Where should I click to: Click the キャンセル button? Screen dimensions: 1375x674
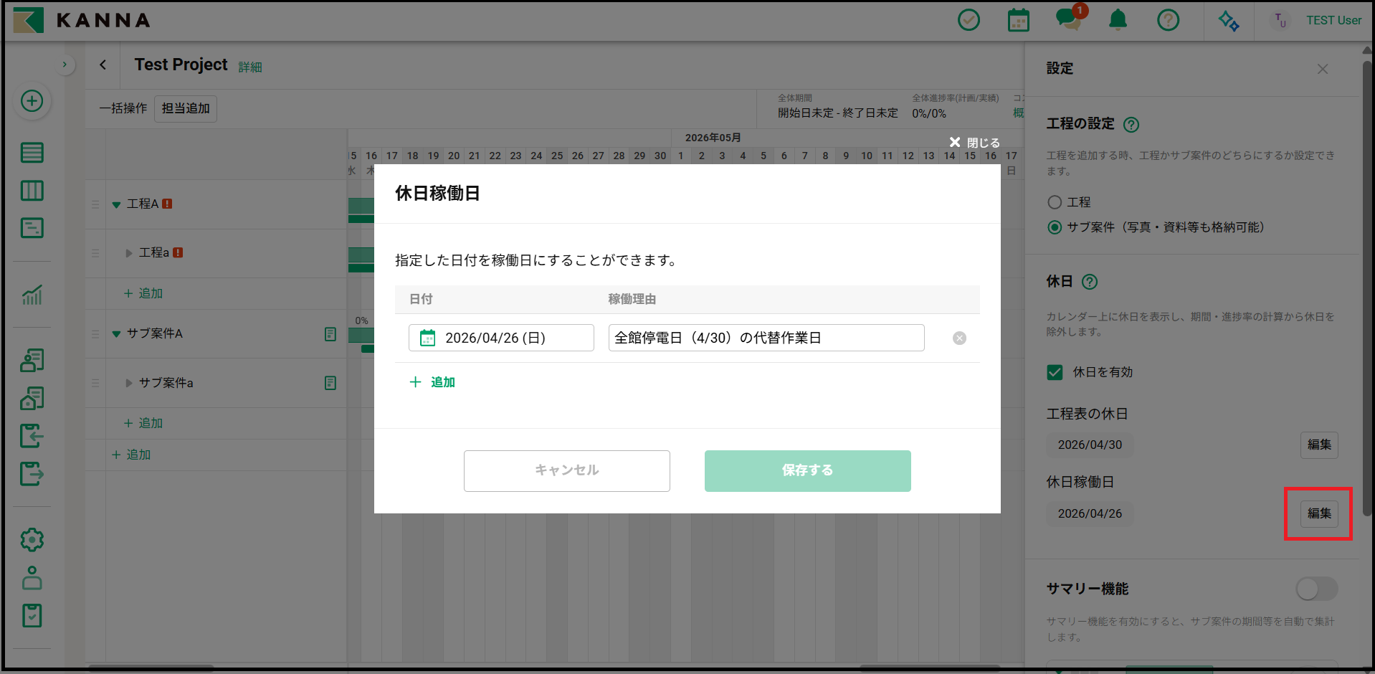(x=567, y=471)
